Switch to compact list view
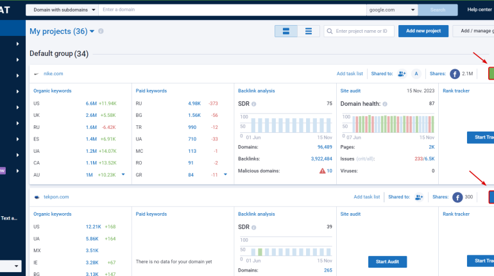This screenshot has width=494, height=276. pyautogui.click(x=309, y=31)
